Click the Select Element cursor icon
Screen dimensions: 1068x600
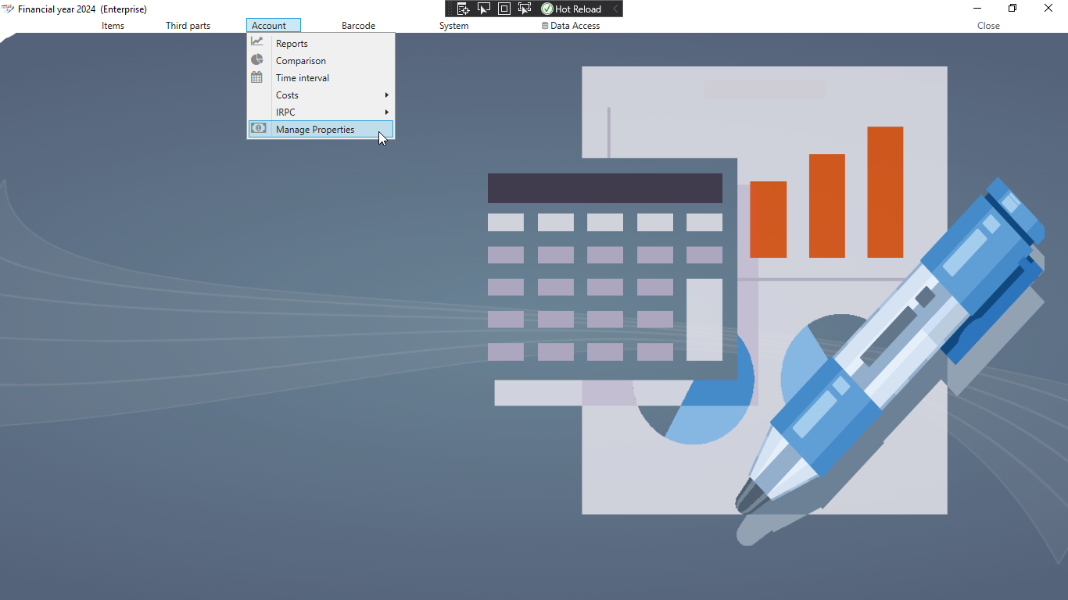click(x=484, y=9)
